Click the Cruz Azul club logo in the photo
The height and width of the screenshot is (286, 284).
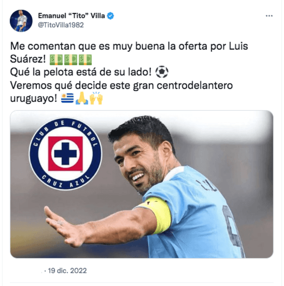click(x=65, y=154)
